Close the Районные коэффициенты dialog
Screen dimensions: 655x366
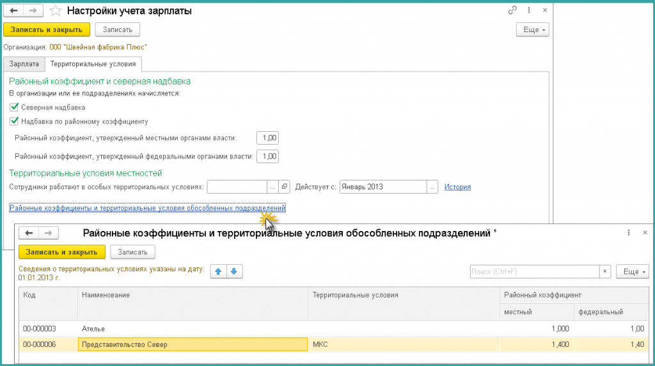(x=645, y=233)
